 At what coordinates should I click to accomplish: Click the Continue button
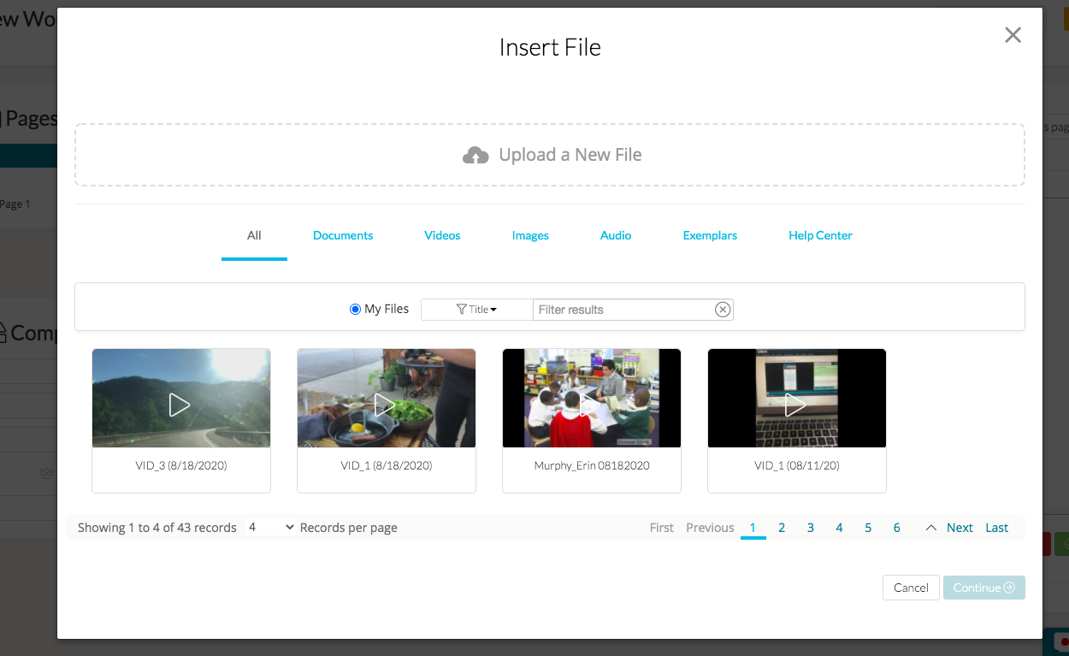click(983, 588)
